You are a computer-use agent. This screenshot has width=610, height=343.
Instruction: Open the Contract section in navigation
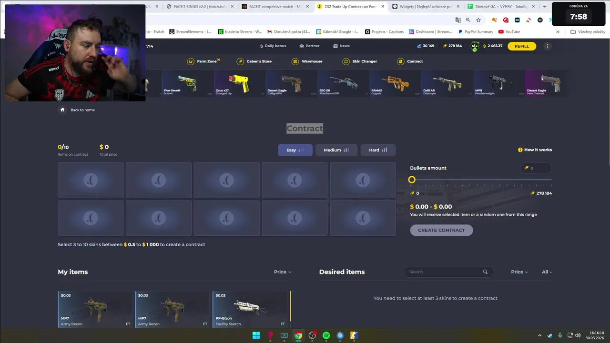tap(410, 61)
